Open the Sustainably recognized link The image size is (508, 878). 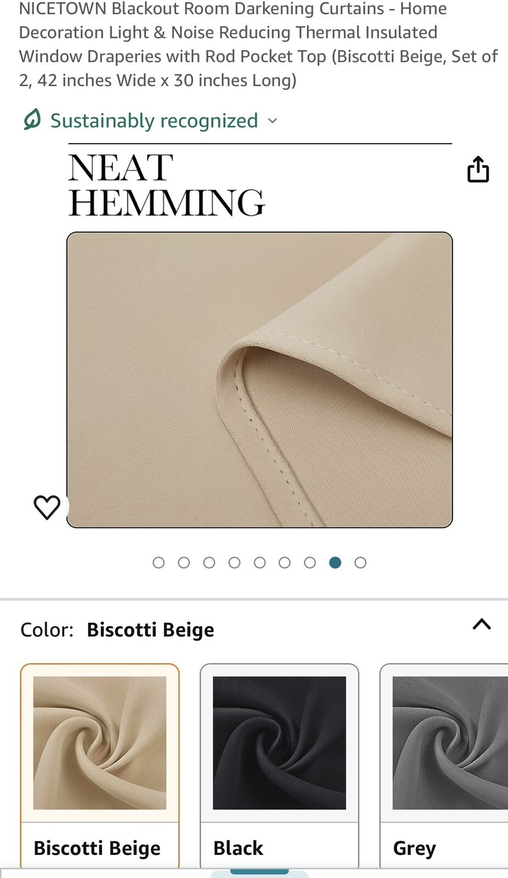(x=154, y=121)
